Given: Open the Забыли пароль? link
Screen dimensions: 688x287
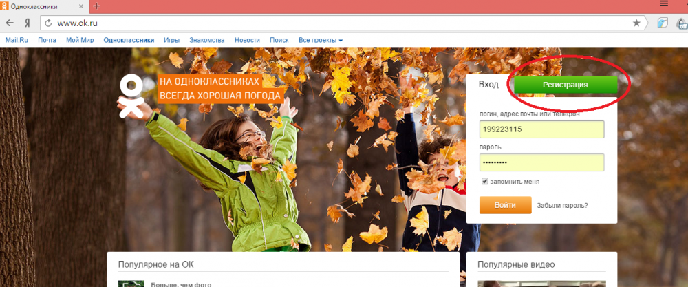Looking at the screenshot, I should (562, 205).
